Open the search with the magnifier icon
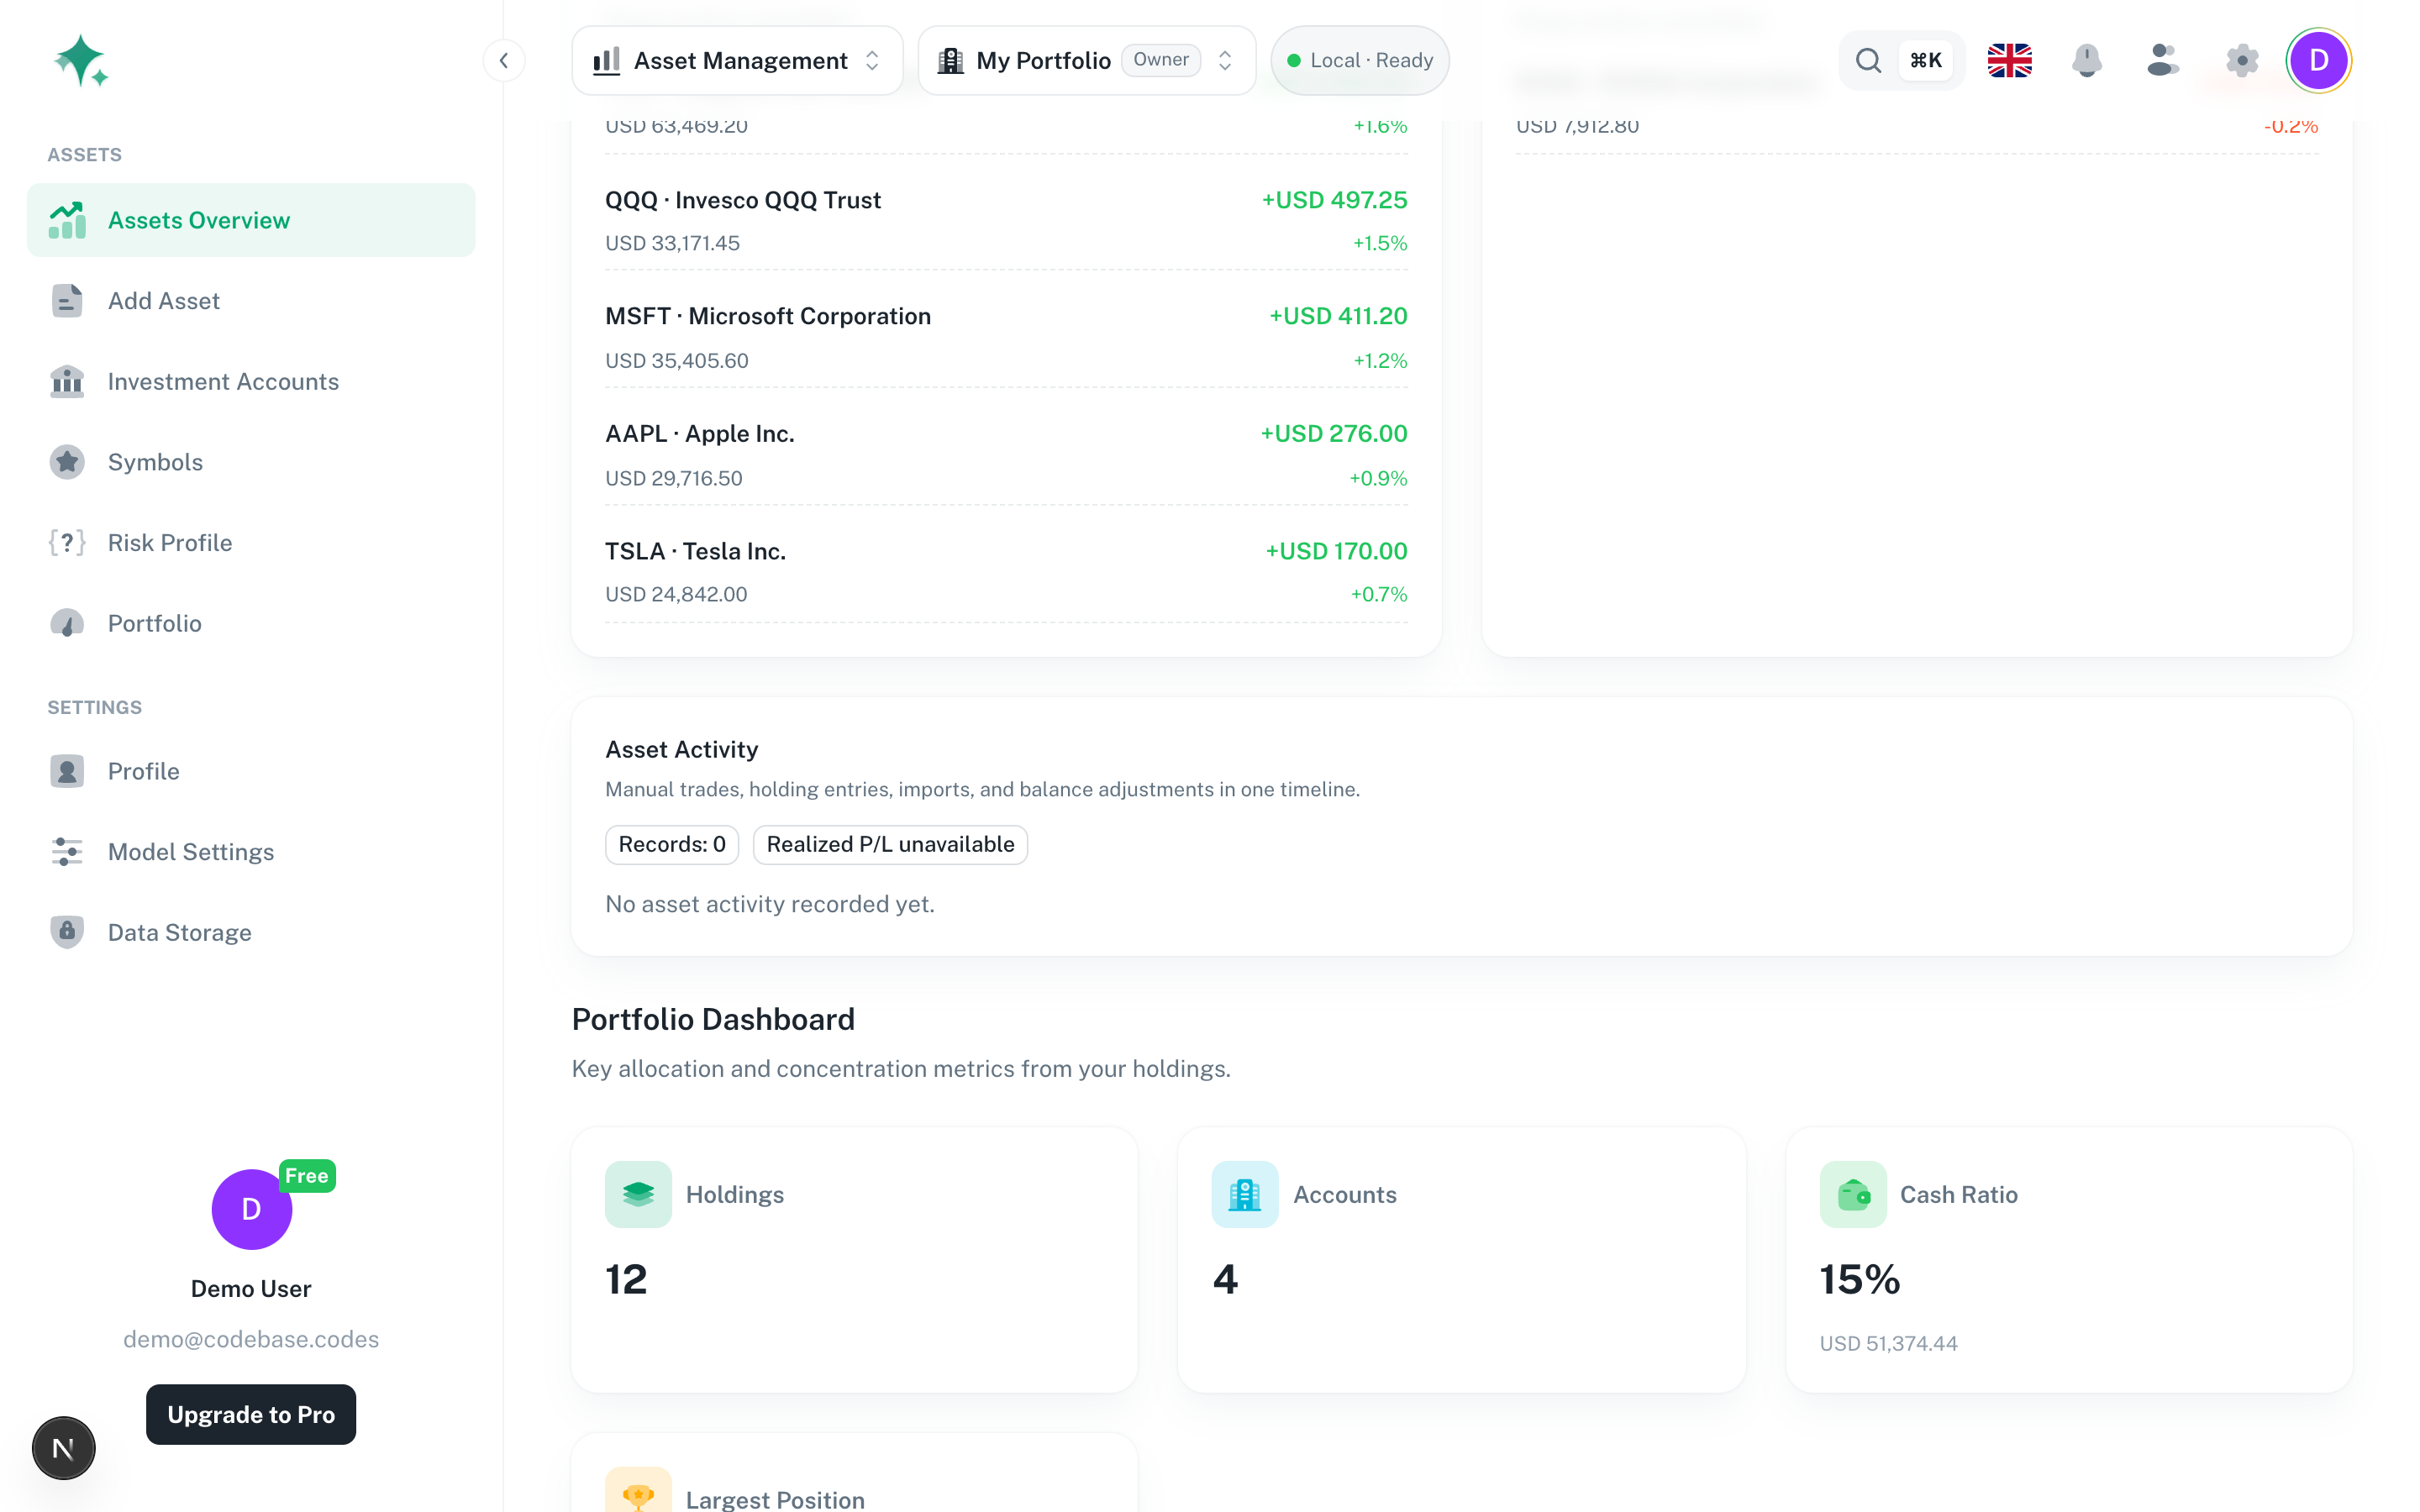Image resolution: width=2420 pixels, height=1512 pixels. [1868, 60]
